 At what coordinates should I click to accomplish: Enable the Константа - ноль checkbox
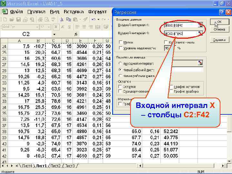pyautogui.click(x=166, y=42)
